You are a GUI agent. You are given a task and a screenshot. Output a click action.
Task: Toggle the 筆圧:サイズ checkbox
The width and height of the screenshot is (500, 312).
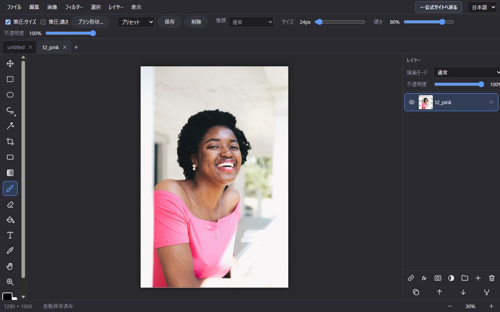[x=8, y=22]
